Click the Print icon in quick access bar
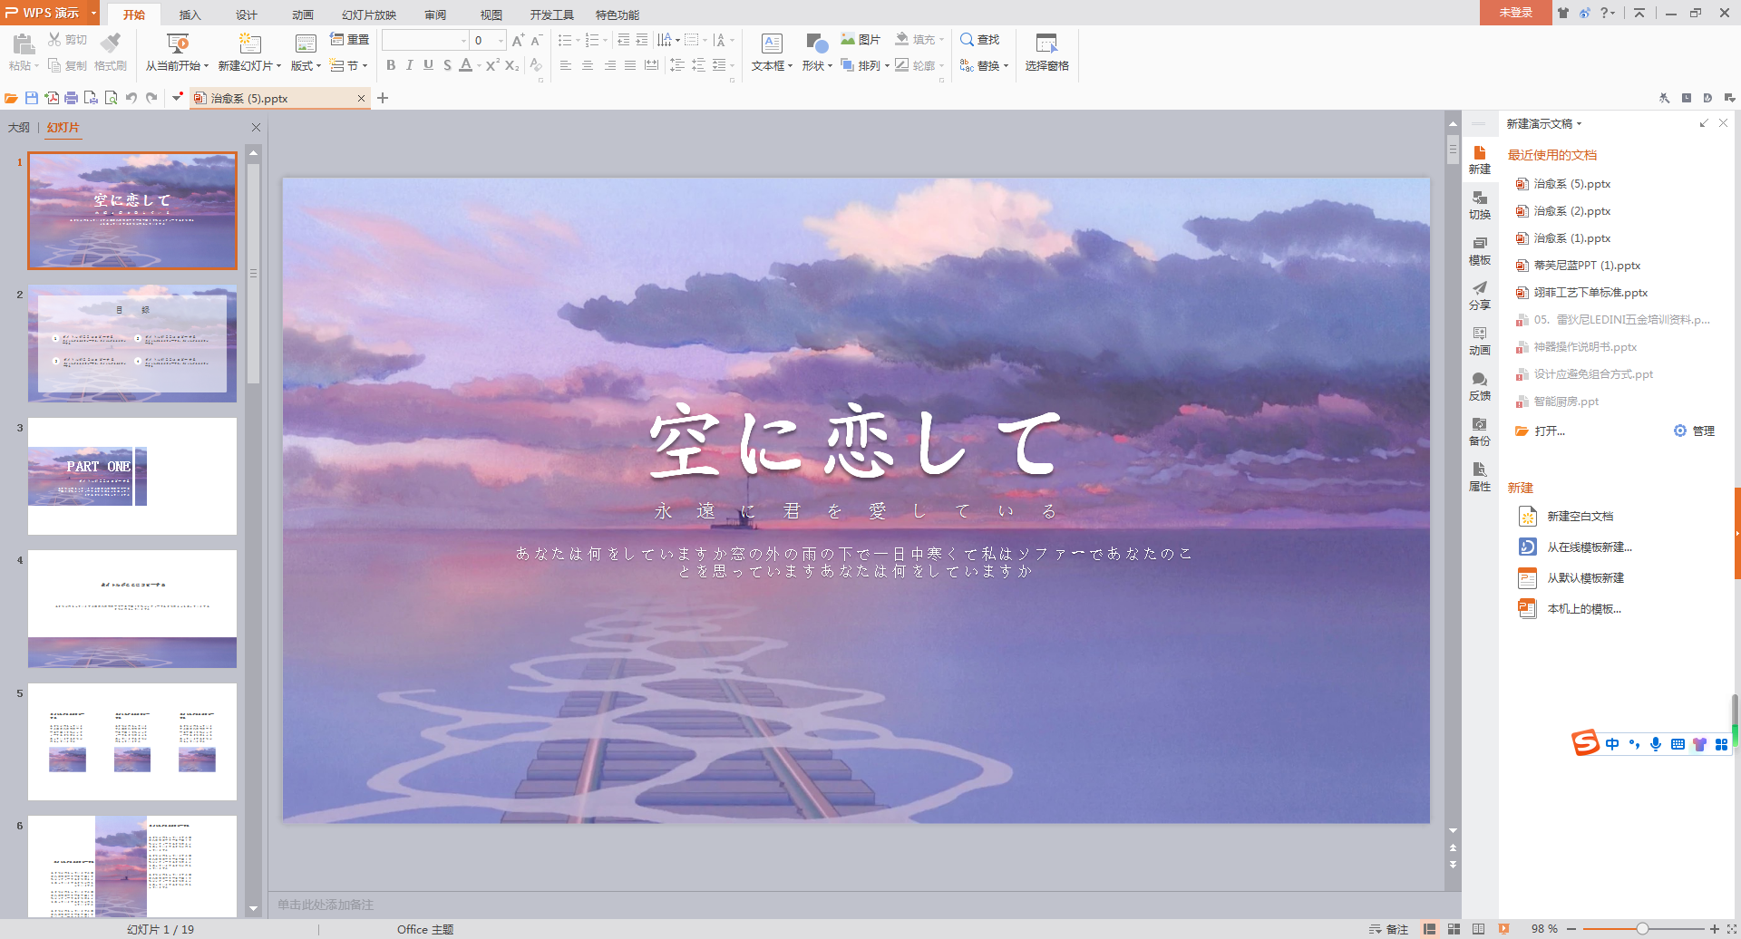 click(x=72, y=98)
